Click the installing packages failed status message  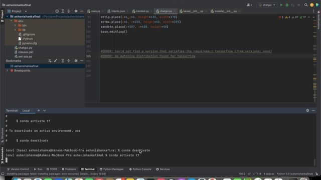[56, 174]
